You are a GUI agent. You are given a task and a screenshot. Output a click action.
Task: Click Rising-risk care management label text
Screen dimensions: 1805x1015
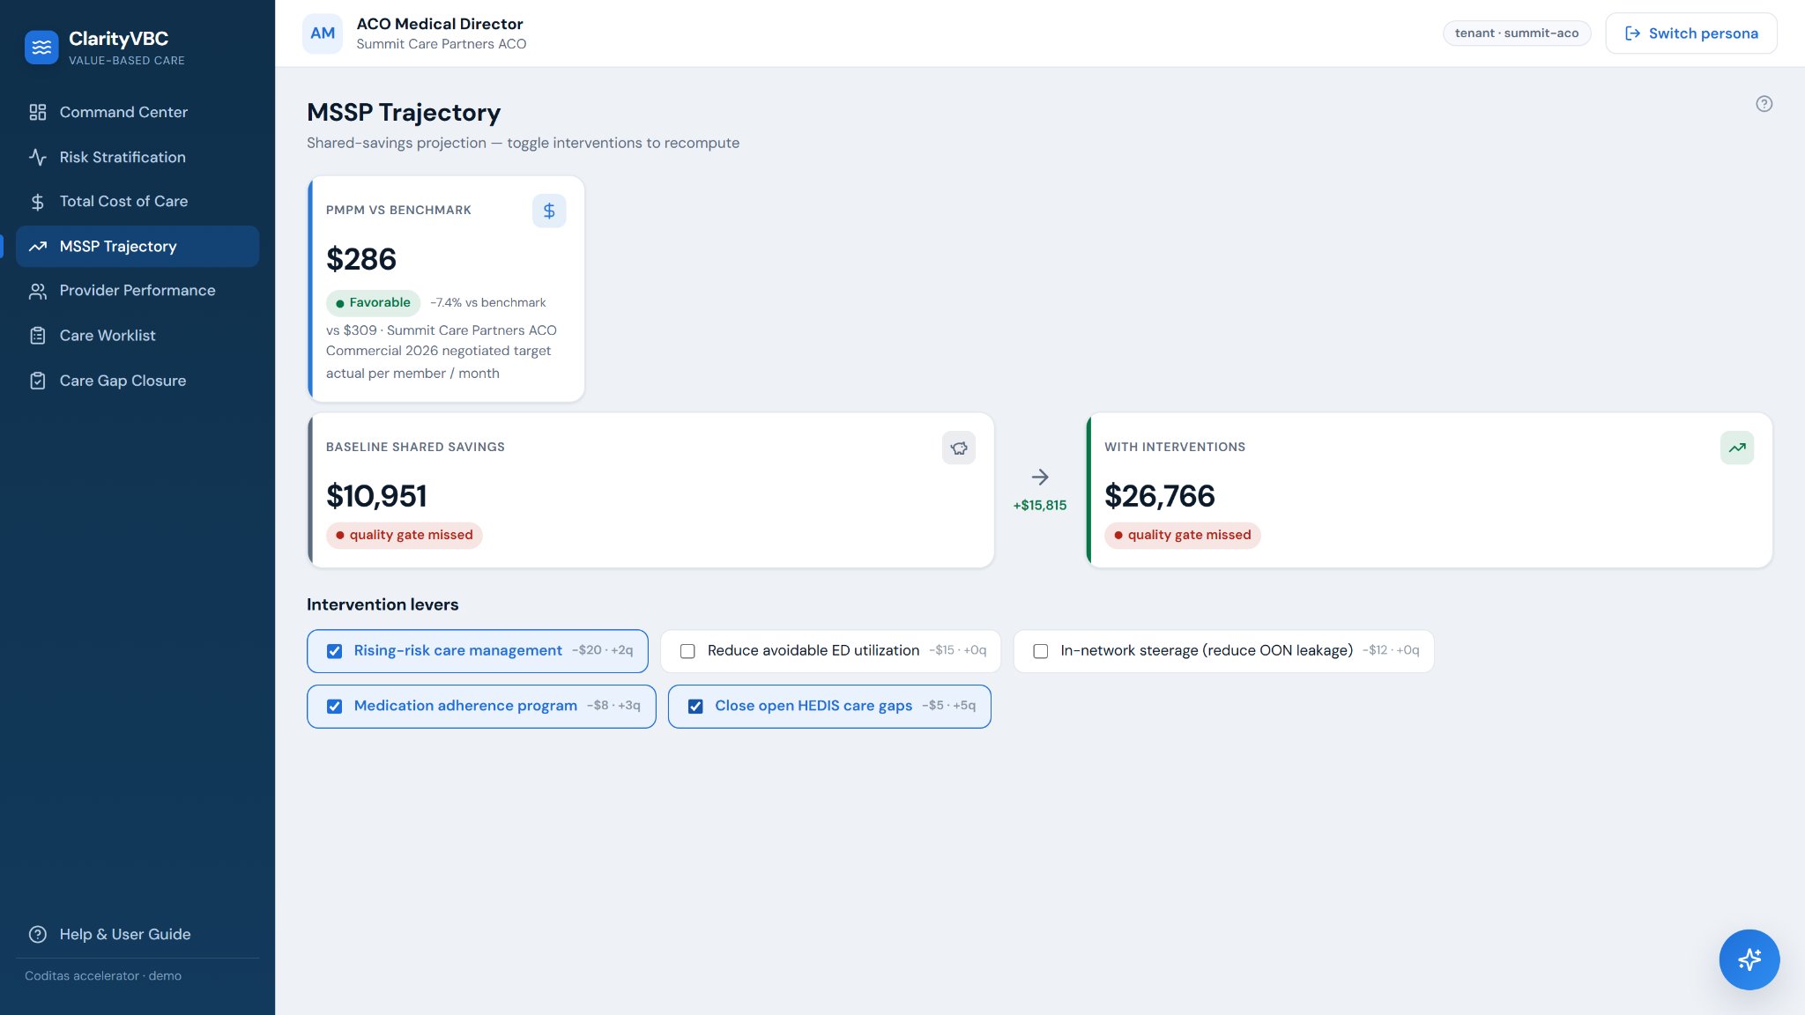pos(457,650)
